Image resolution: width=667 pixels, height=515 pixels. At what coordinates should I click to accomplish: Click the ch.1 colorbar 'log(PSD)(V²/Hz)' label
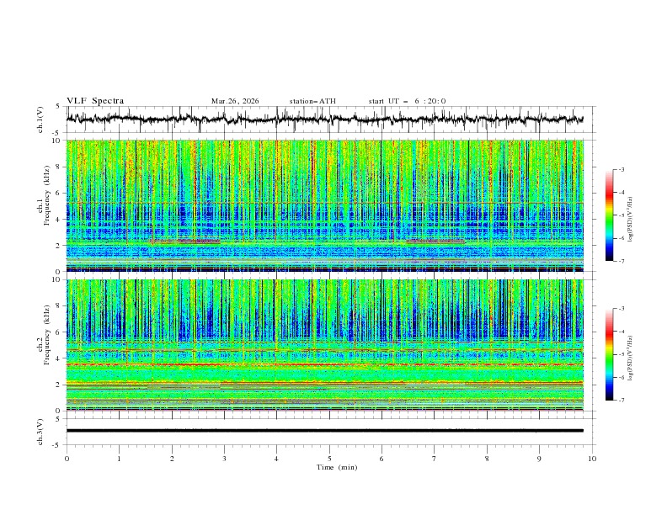(x=630, y=220)
